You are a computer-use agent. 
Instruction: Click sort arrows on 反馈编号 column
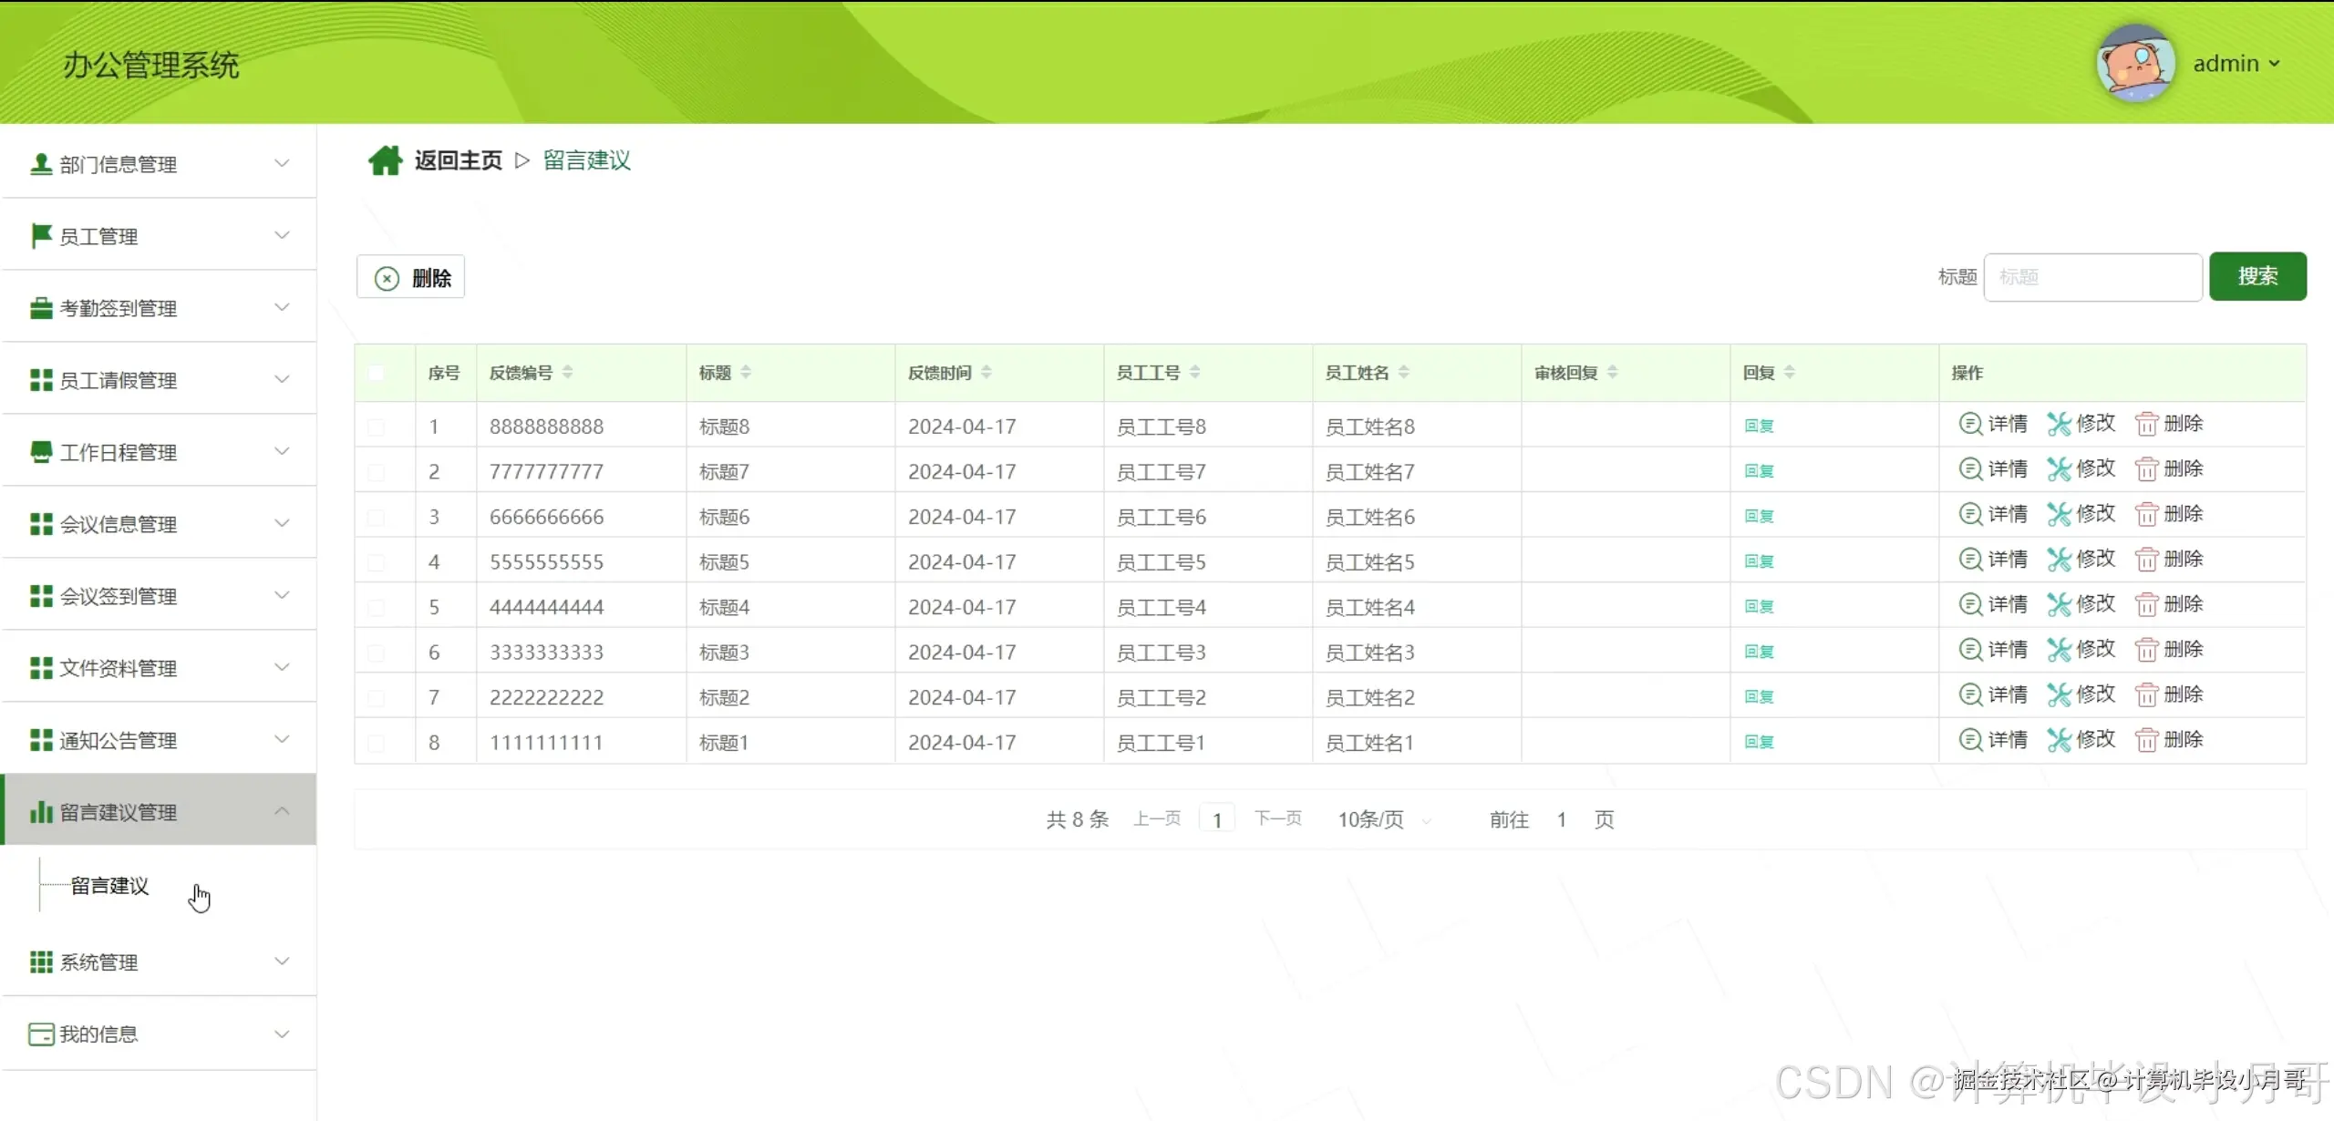(x=567, y=372)
